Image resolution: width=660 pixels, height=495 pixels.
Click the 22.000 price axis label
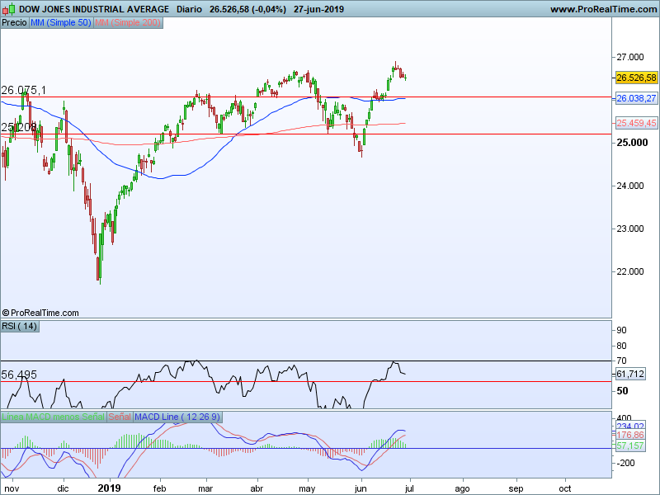630,271
